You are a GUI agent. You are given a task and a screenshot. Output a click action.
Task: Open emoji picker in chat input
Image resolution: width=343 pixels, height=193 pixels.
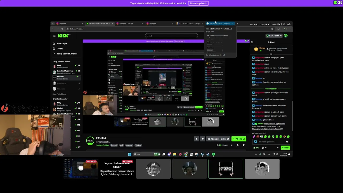pos(287,142)
